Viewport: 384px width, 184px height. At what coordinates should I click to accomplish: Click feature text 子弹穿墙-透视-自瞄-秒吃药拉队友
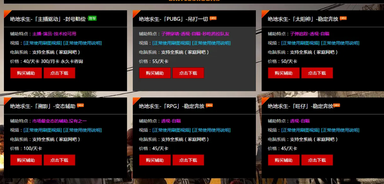[195, 34]
